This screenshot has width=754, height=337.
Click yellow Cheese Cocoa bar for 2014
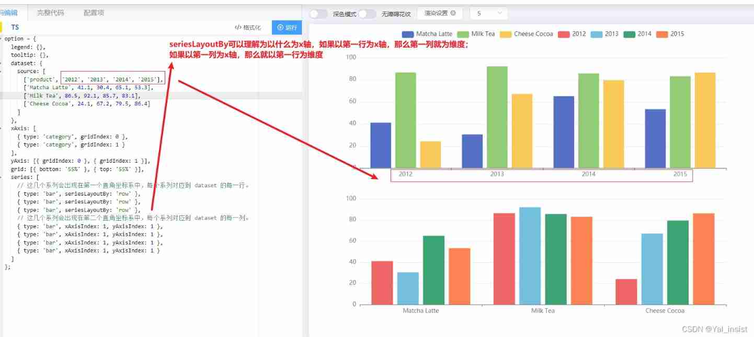coord(613,124)
